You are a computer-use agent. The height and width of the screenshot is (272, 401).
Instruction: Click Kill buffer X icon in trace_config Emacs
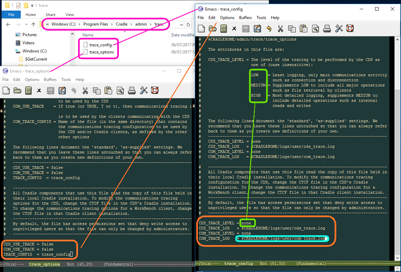(x=234, y=29)
